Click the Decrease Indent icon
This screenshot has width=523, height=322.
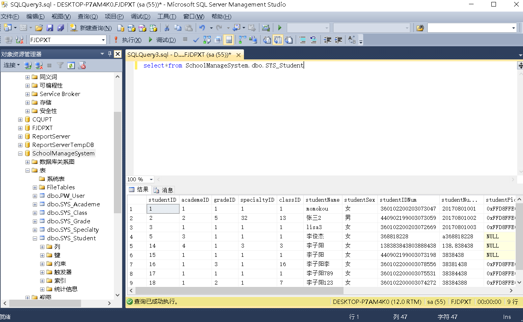327,40
